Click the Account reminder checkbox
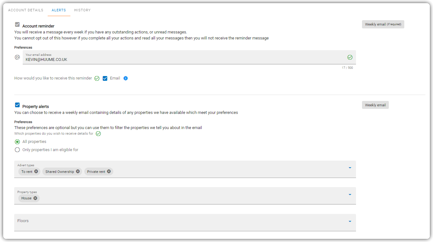 [17, 24]
